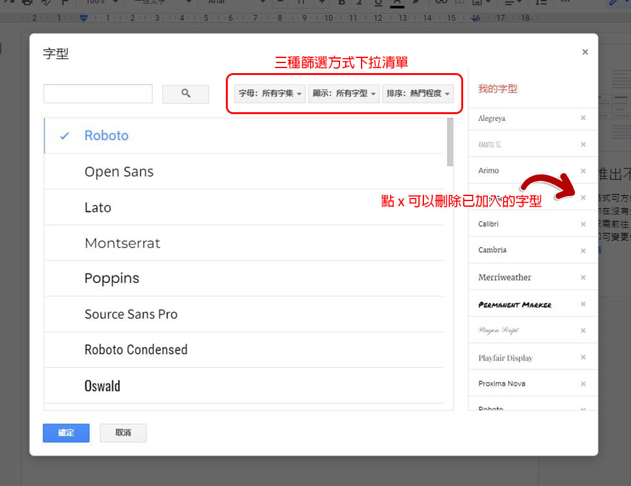Screen dimensions: 631x486
Task: Click Calibri name in my fonts
Action: (488, 224)
